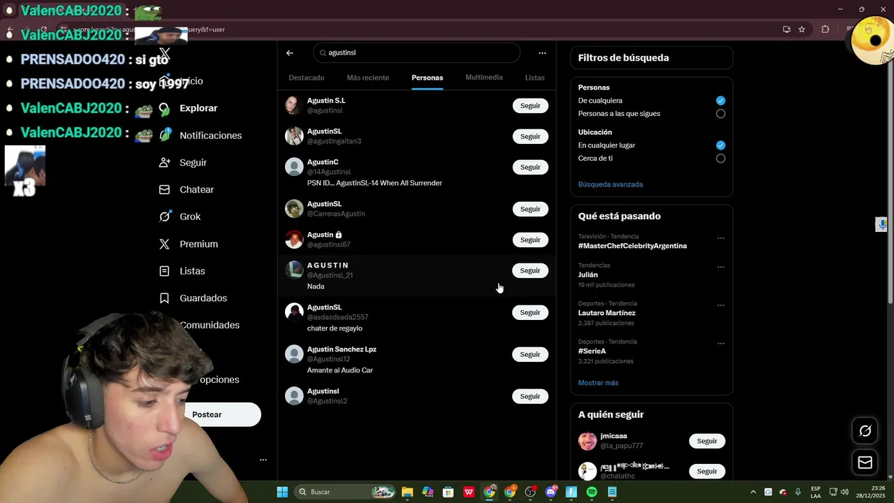Follow AgustinSL @agustingaitan3
The width and height of the screenshot is (894, 503).
pyautogui.click(x=530, y=136)
